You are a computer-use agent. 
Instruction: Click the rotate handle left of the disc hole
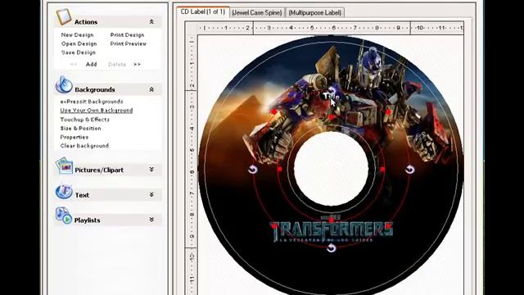tap(253, 170)
